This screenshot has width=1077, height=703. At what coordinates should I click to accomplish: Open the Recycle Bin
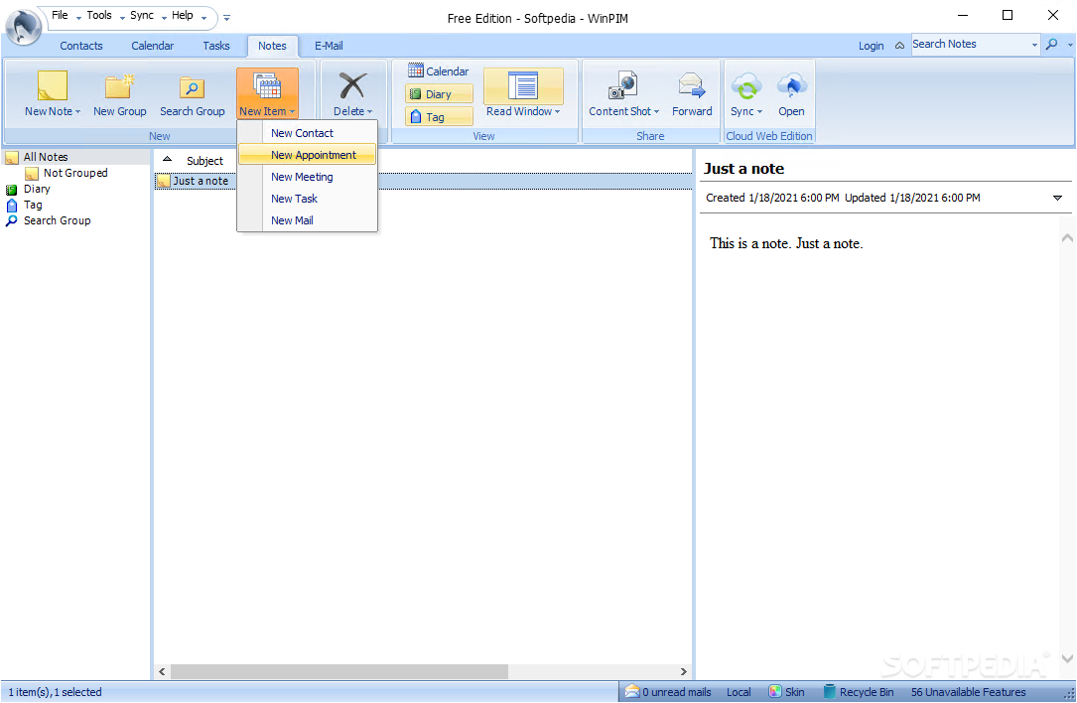click(859, 691)
